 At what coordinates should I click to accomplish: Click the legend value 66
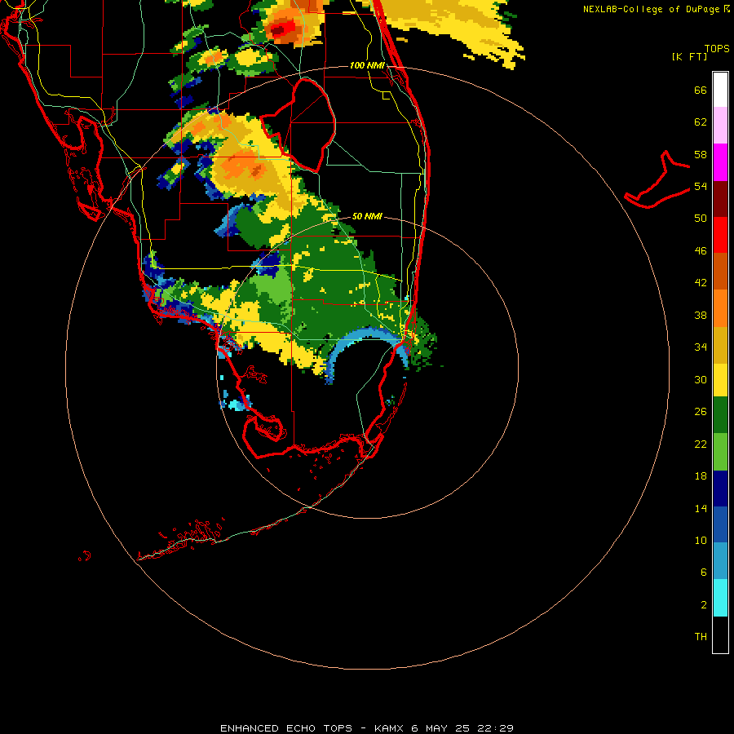pyautogui.click(x=701, y=90)
